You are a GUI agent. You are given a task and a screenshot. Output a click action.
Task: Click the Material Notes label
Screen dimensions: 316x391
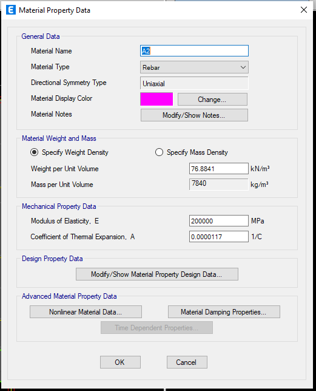pos(52,114)
